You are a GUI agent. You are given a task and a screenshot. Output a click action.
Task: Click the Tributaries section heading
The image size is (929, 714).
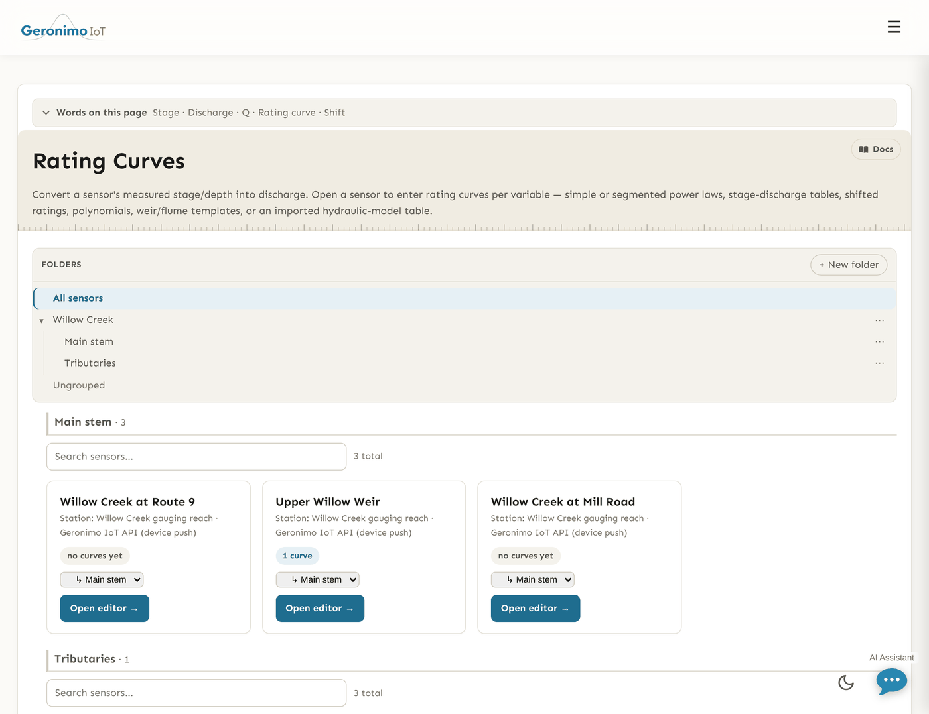(x=85, y=659)
